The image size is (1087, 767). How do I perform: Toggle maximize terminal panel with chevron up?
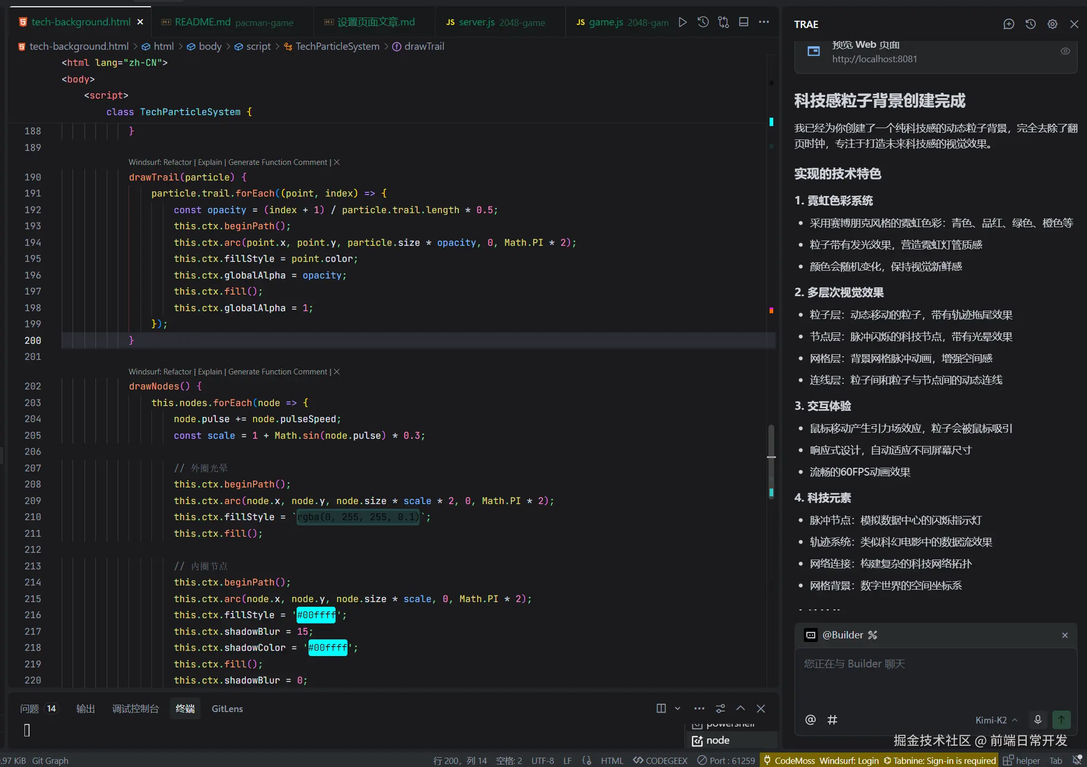click(x=741, y=708)
